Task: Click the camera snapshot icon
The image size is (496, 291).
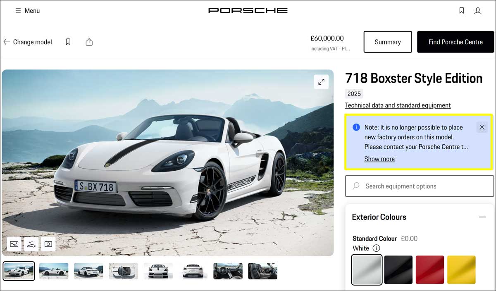Action: click(48, 244)
